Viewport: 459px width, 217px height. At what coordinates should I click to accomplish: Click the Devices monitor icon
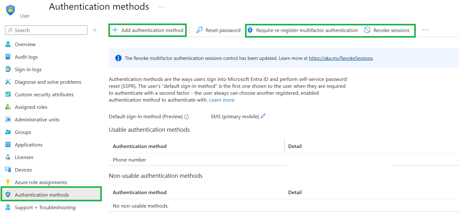(x=8, y=170)
